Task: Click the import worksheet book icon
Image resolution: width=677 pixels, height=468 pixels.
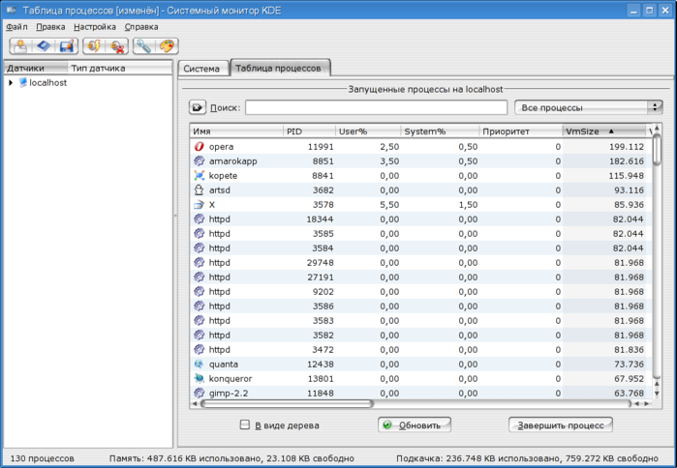Action: pos(44,46)
